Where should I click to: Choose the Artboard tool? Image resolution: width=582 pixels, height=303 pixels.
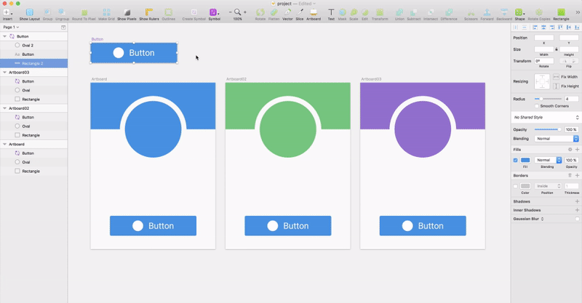pos(313,13)
